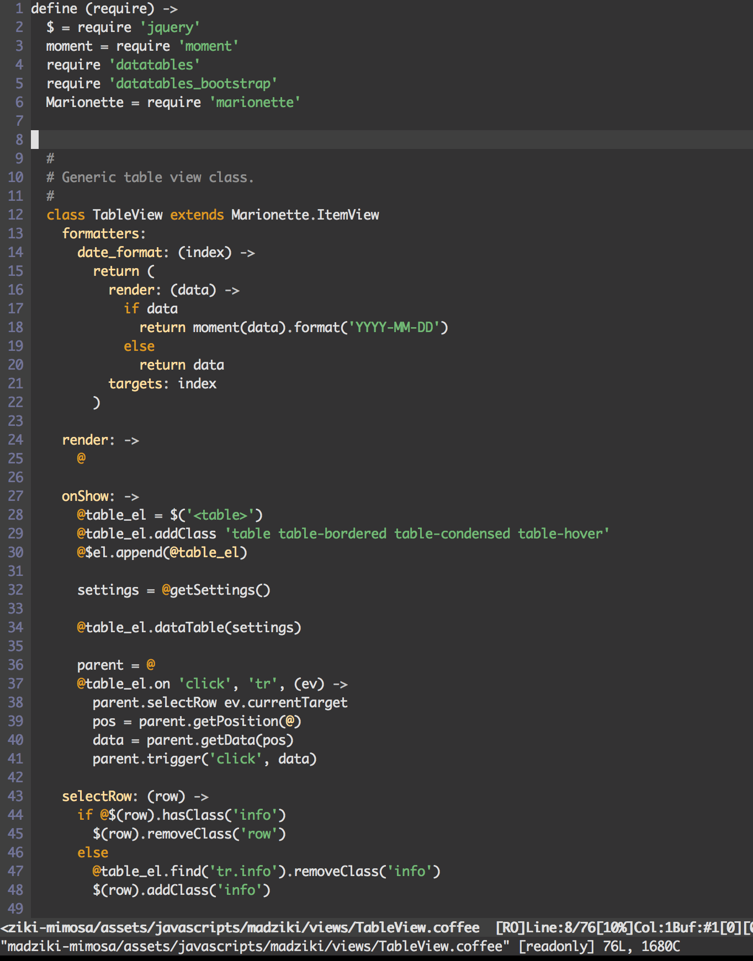The height and width of the screenshot is (961, 753).
Task: Click the 'YYYY-MM-DD' format string
Action: point(394,328)
